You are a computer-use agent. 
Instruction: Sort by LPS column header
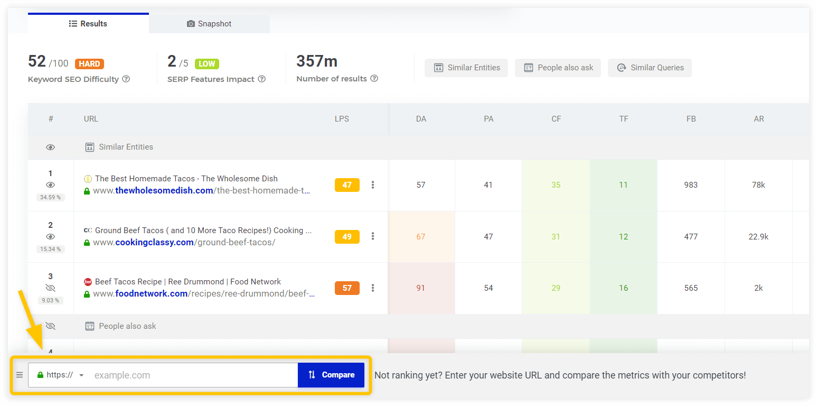coord(342,119)
